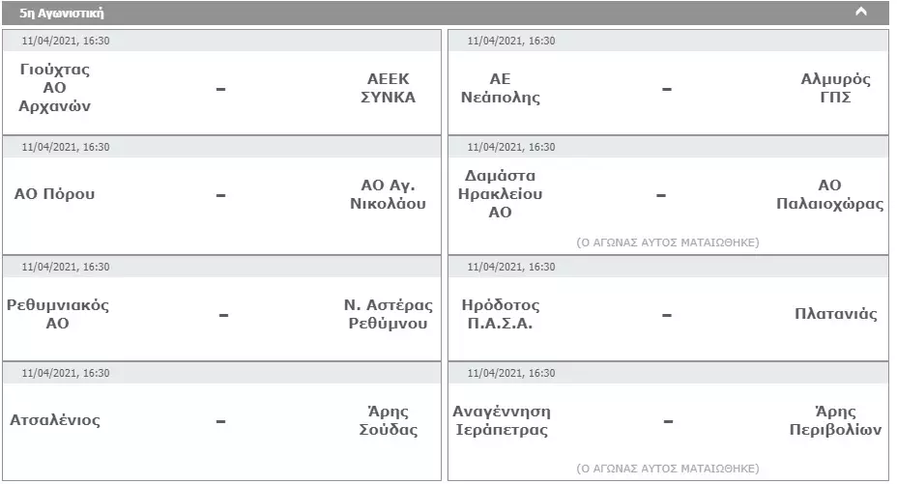Open Γιούχτας ΑΟ Αρχανών team
Screen dimensions: 897x484
[x=54, y=88]
